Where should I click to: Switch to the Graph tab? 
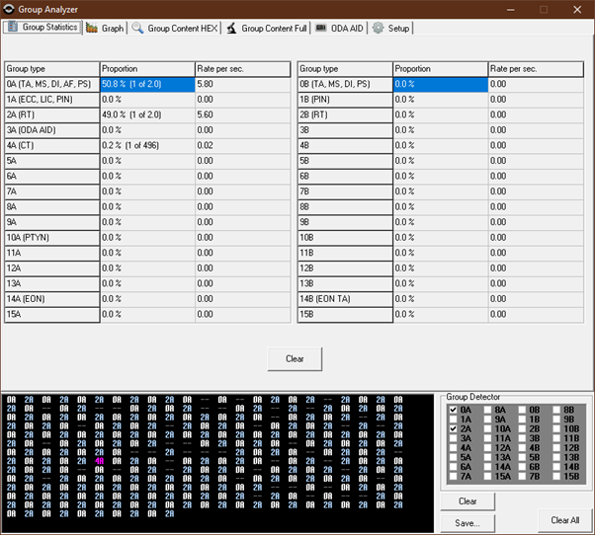coord(112,29)
